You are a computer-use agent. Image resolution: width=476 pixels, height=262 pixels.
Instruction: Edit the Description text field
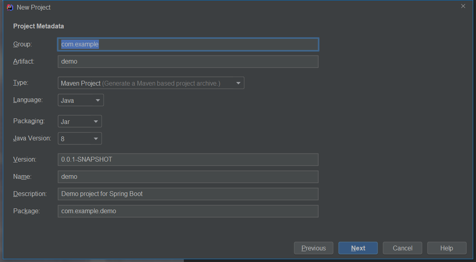(188, 194)
